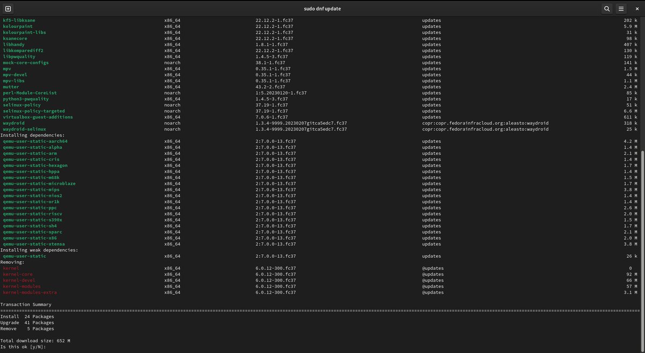Select the waydroid copr repository name in the waydroid-selinux row
Screen dimensions: 645x353
pyautogui.click(x=485, y=129)
